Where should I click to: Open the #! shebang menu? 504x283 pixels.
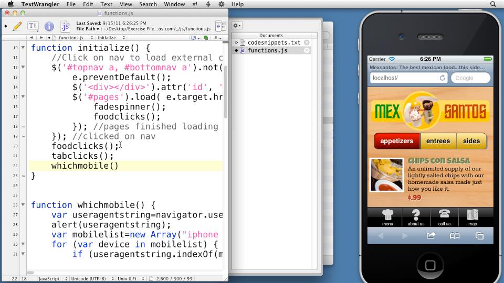tap(194, 4)
